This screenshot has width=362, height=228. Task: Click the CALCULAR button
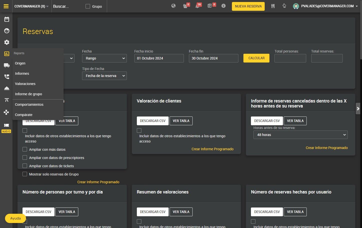coord(256,58)
